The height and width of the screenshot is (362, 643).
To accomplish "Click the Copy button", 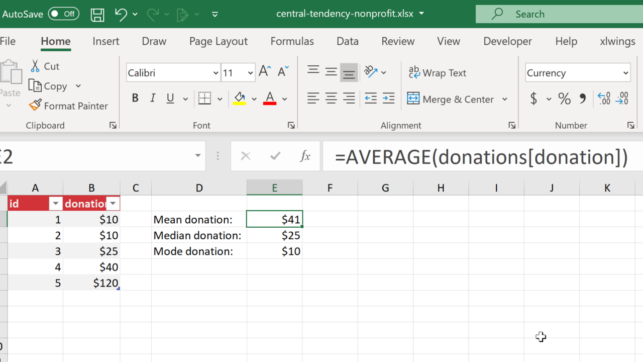I will pos(49,86).
